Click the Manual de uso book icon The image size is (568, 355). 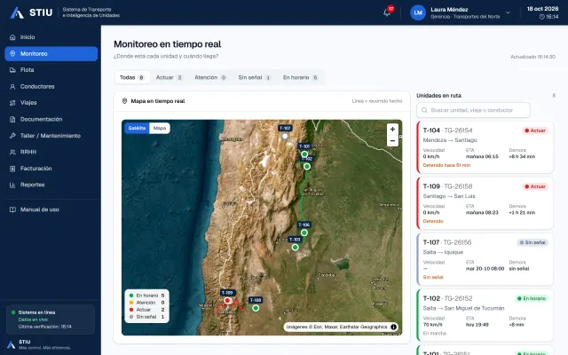click(x=12, y=209)
